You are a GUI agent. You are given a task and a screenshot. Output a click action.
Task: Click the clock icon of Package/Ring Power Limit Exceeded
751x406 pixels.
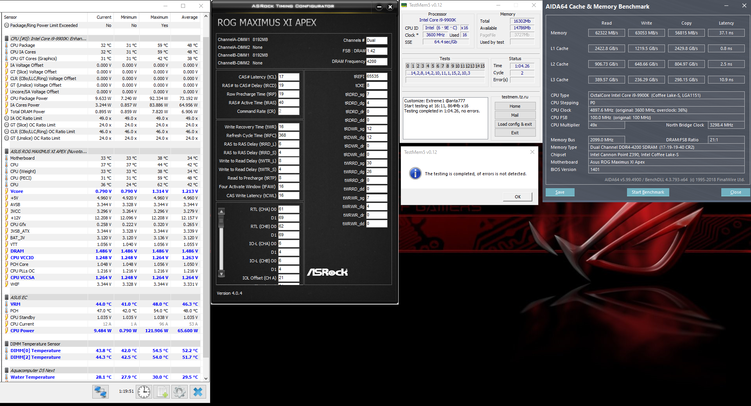[x=7, y=25]
